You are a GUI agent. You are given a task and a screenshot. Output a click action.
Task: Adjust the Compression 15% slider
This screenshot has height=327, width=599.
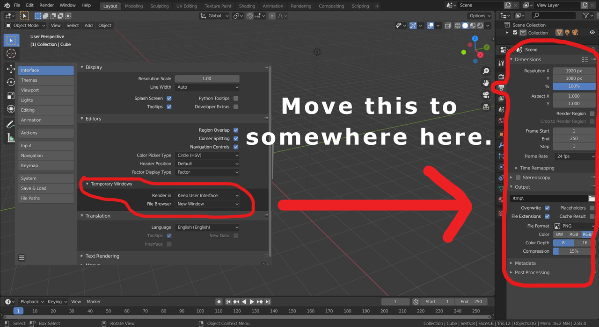pos(574,251)
